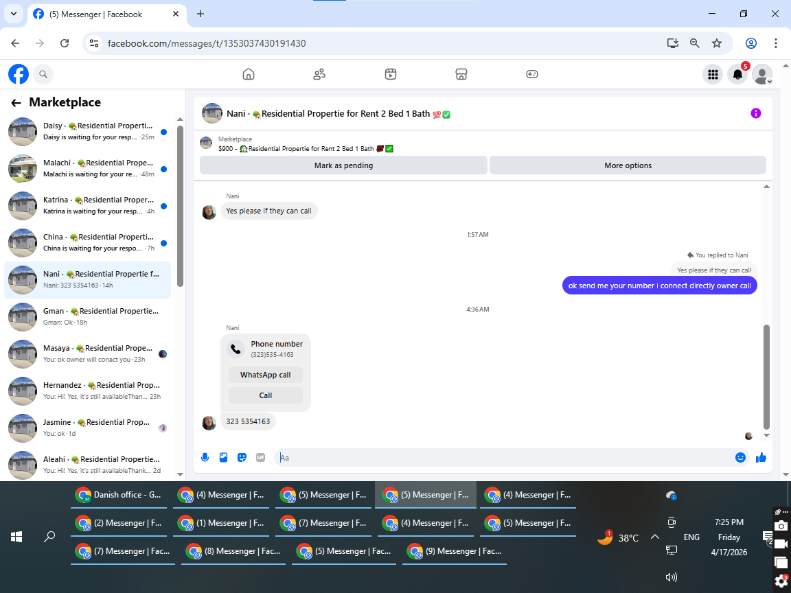791x593 pixels.
Task: Click the install app icon in address bar
Action: pyautogui.click(x=672, y=43)
